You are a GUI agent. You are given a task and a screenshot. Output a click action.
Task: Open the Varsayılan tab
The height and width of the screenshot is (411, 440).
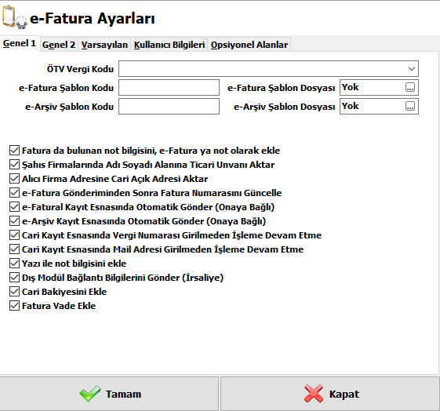point(104,45)
